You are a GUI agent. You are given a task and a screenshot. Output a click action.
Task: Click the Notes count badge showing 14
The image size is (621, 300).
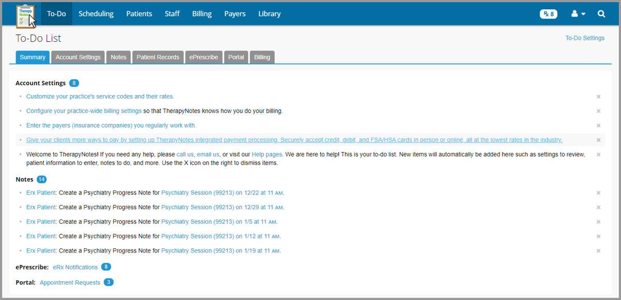[x=42, y=179]
